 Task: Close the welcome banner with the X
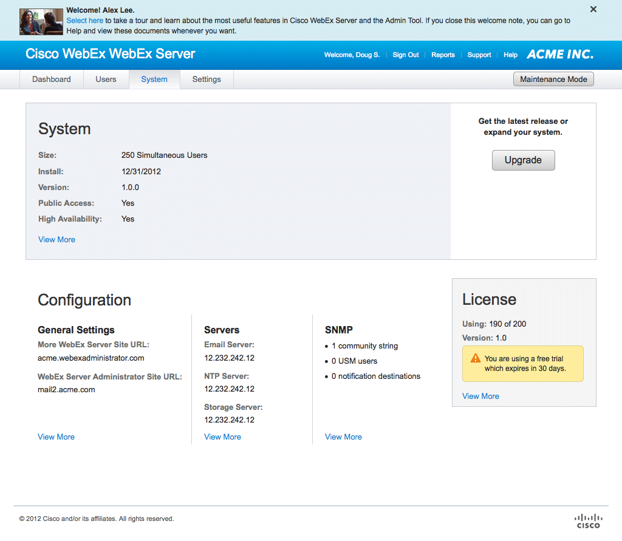pos(593,9)
